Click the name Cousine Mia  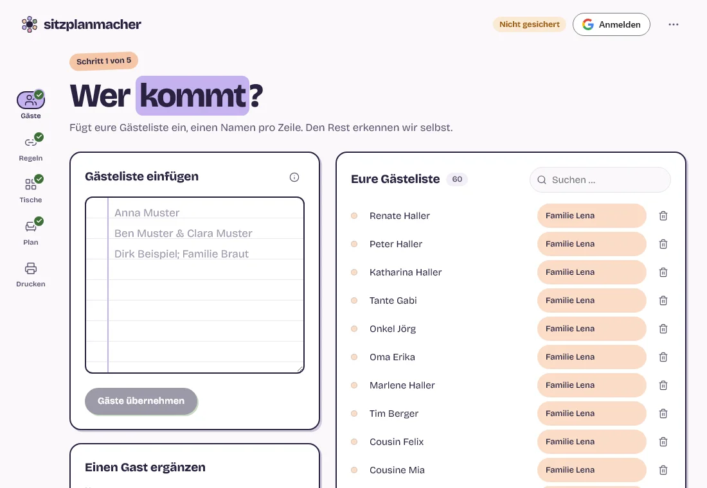click(397, 470)
